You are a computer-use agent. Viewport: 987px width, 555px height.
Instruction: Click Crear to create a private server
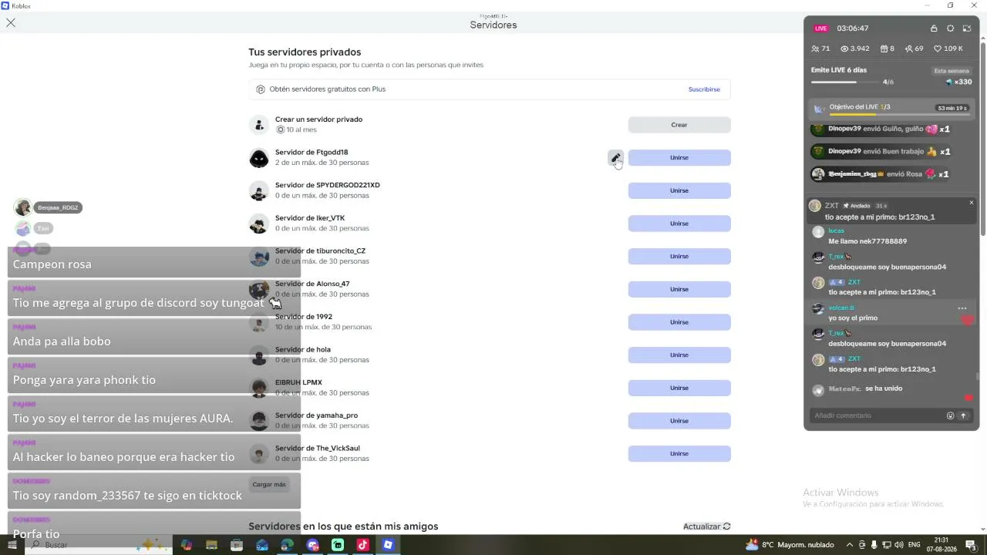(679, 125)
